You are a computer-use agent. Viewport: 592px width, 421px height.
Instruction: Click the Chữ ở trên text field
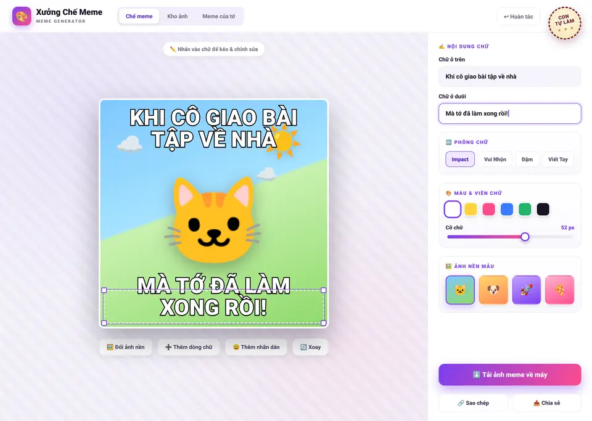coord(510,76)
